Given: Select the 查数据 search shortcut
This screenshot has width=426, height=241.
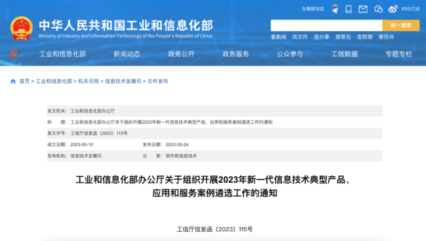Looking at the screenshot, I should pos(364,37).
